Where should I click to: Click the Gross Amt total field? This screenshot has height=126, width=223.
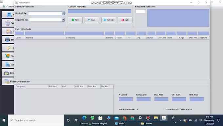[x=144, y=99]
